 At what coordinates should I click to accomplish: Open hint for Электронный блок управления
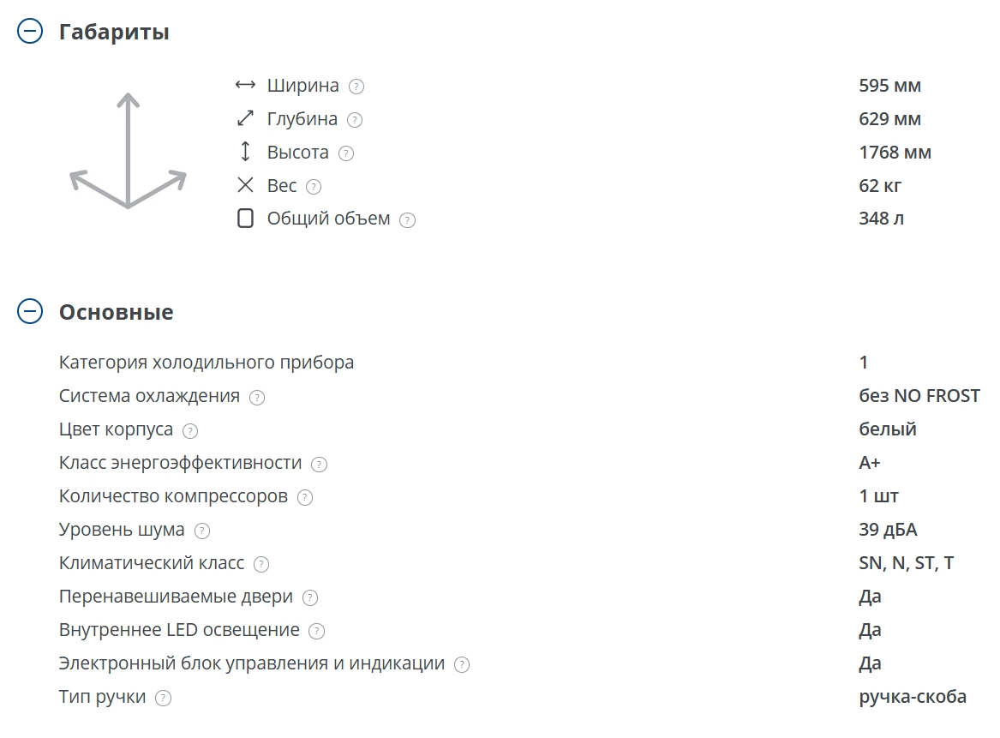(x=462, y=664)
